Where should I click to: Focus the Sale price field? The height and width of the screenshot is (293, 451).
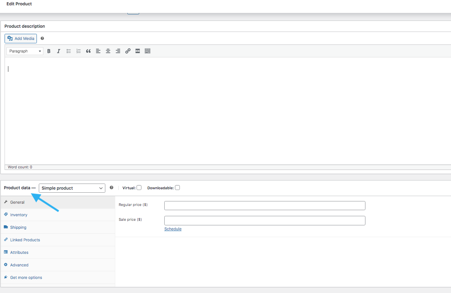point(265,220)
